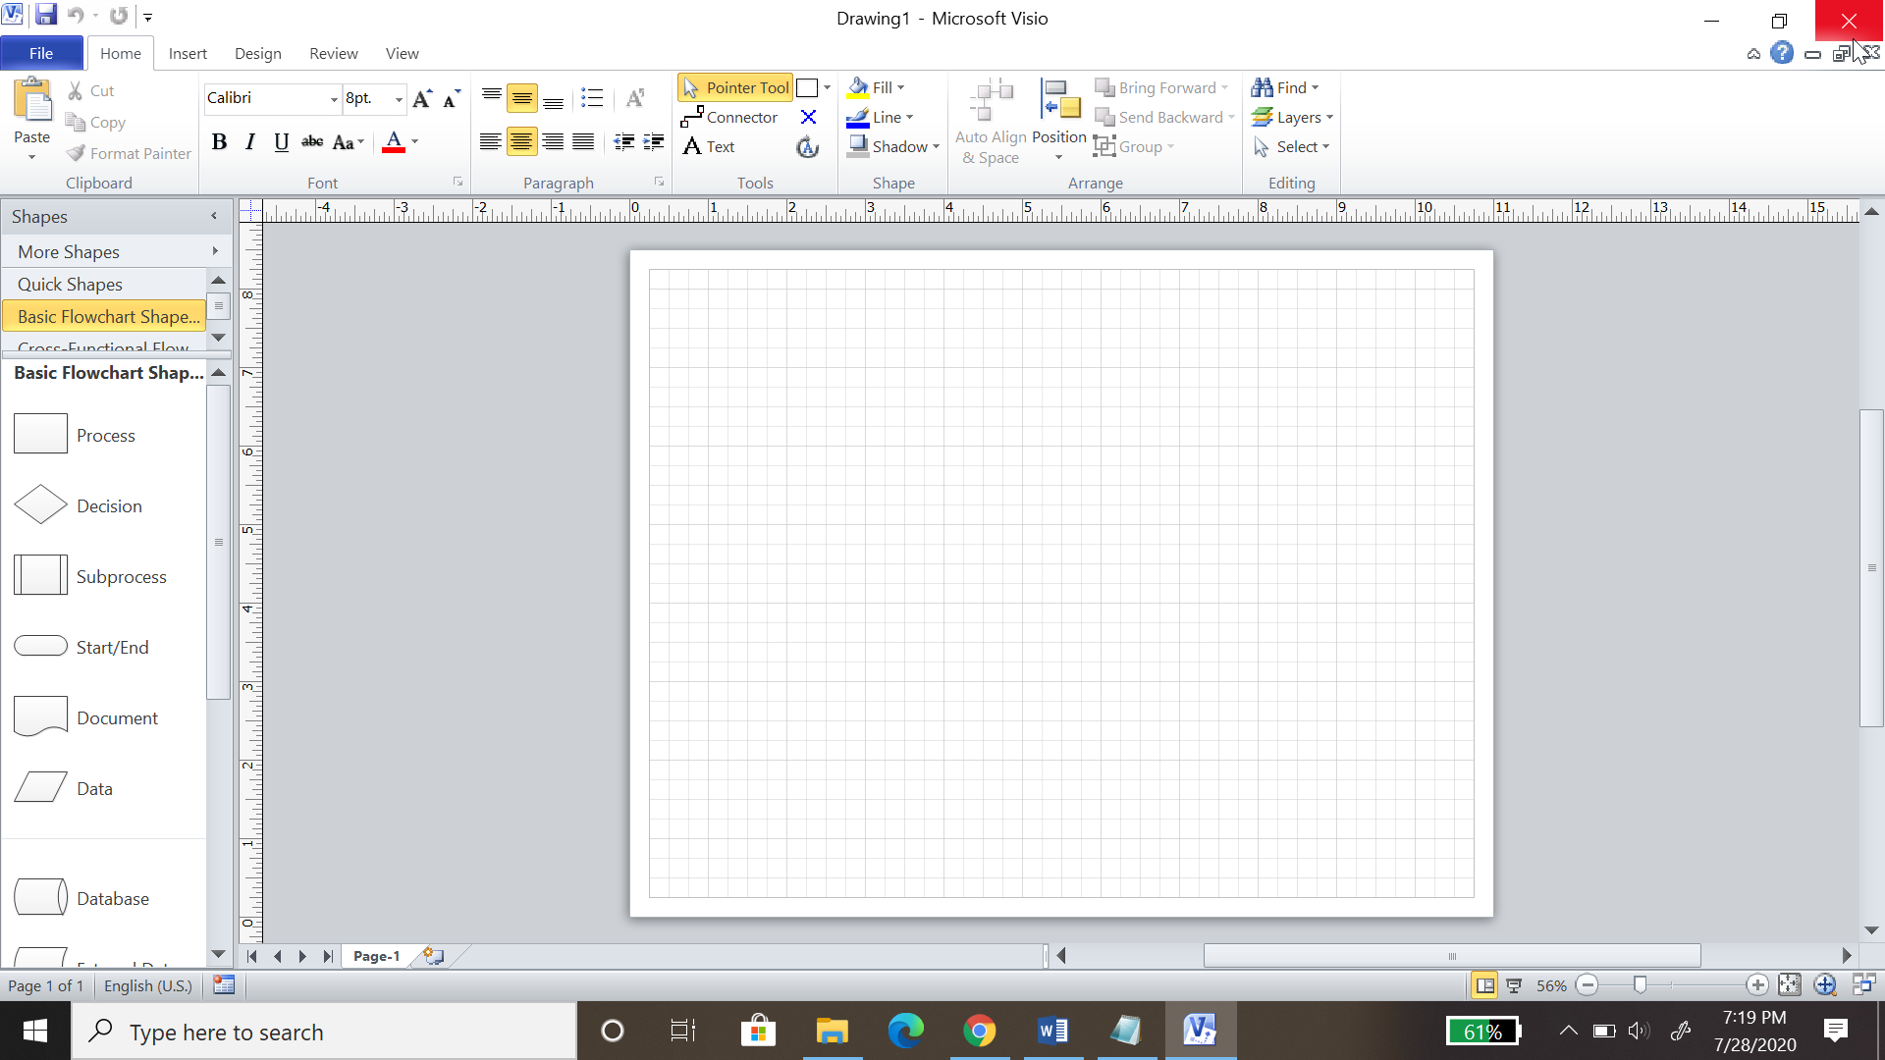Select Basic Flowchart Shapes stencil
The height and width of the screenshot is (1060, 1885).
[x=106, y=316]
